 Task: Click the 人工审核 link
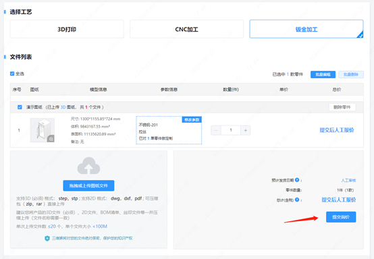click(348, 180)
